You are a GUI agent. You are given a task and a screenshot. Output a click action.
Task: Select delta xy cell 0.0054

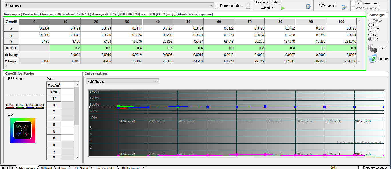65,54
